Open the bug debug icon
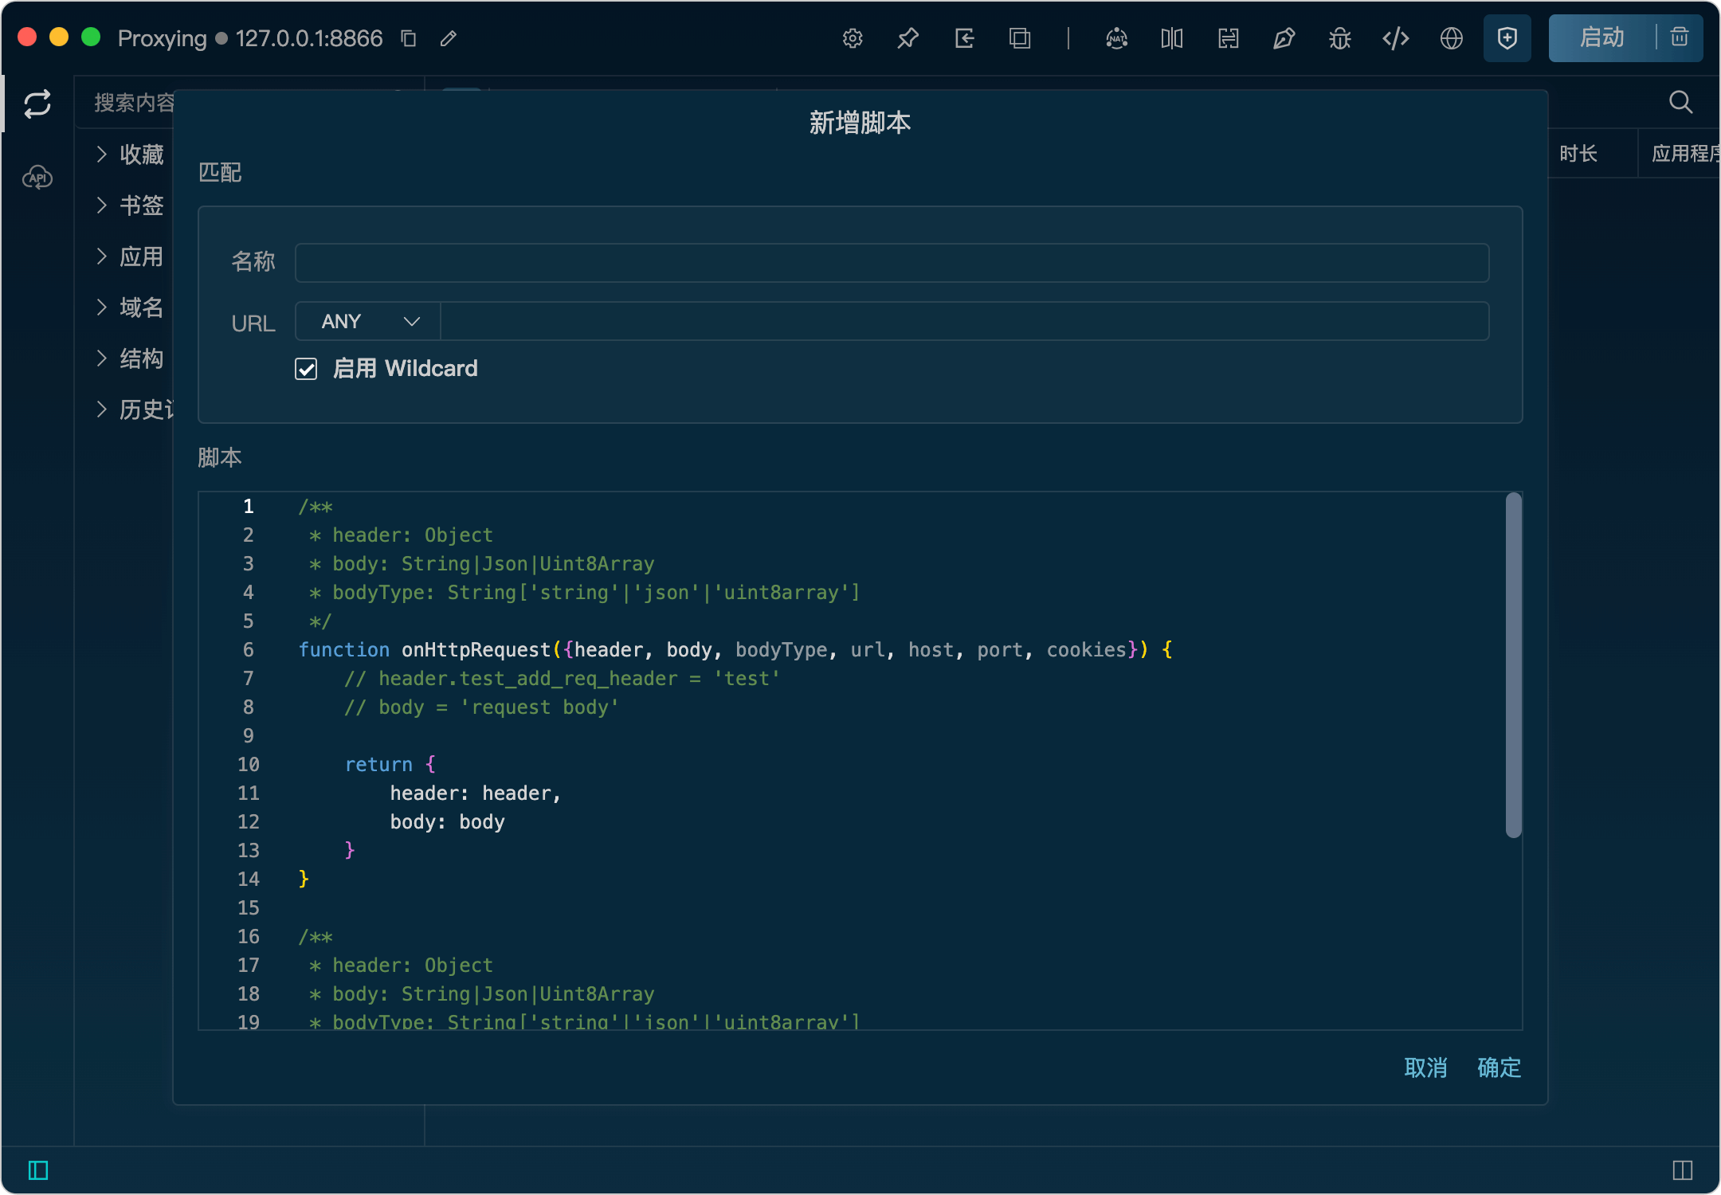Screen dimensions: 1721x1195 pos(1339,38)
